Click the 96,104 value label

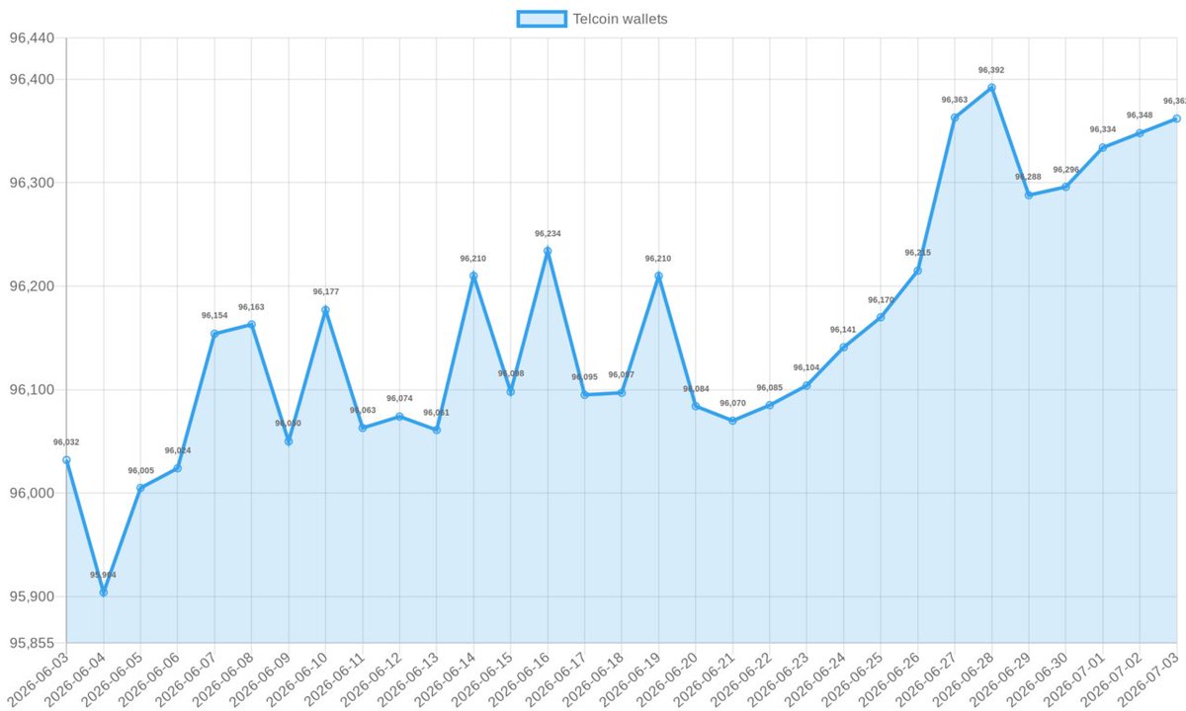tap(806, 368)
